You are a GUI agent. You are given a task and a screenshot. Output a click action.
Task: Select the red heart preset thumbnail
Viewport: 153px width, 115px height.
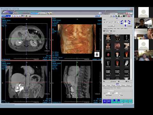click(x=108, y=55)
